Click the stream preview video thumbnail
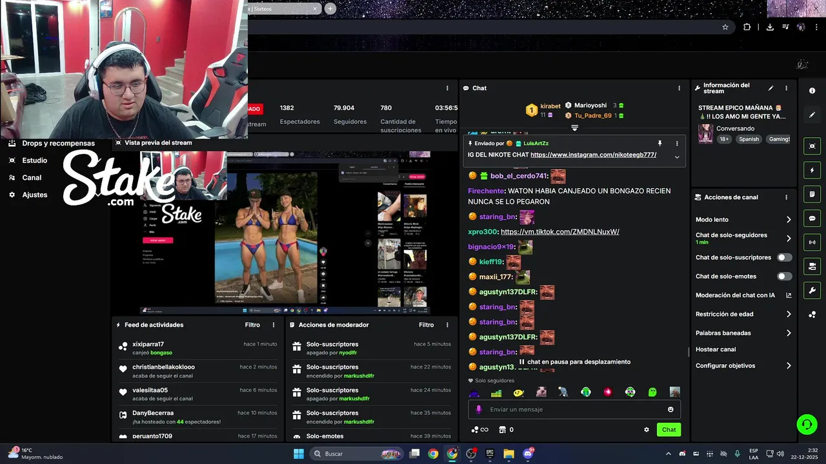 (285, 232)
